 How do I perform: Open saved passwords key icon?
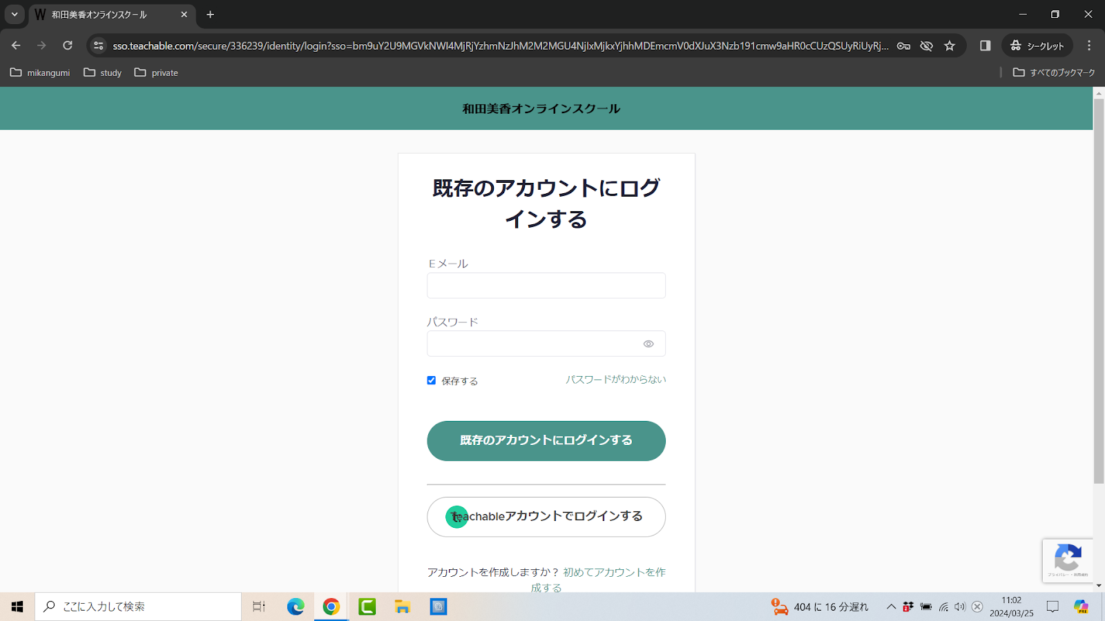pos(903,46)
